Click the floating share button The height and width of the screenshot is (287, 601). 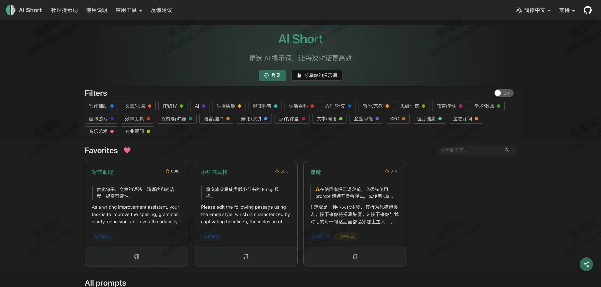click(x=586, y=264)
